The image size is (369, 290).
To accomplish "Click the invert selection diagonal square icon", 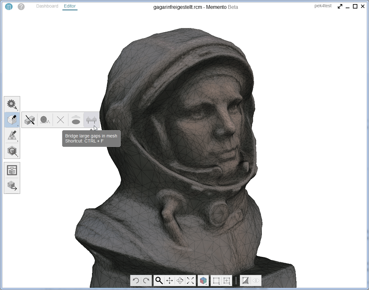I will click(245, 281).
